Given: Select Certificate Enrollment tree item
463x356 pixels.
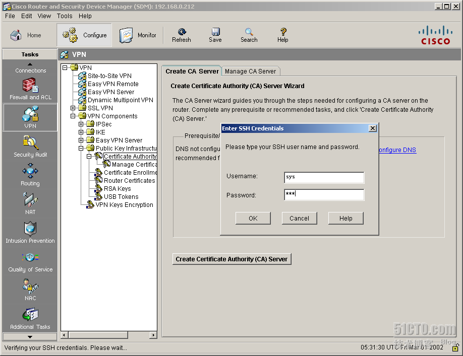Looking at the screenshot, I should point(130,173).
